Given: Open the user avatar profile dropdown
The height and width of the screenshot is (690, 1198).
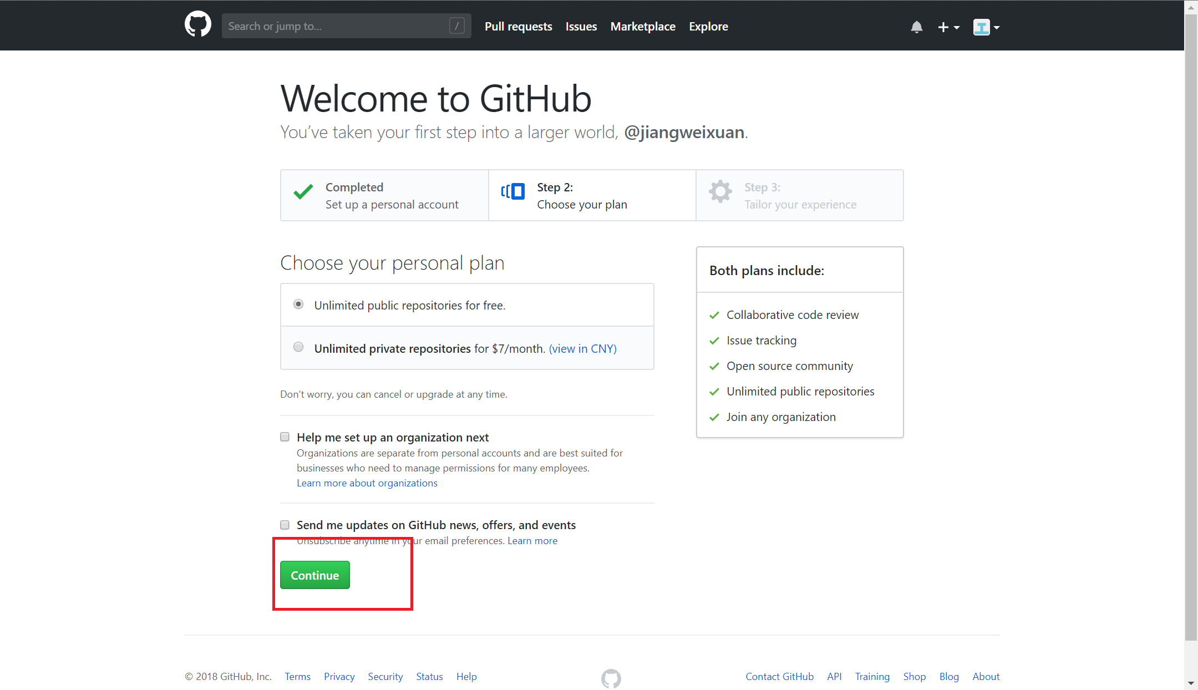Looking at the screenshot, I should [987, 27].
